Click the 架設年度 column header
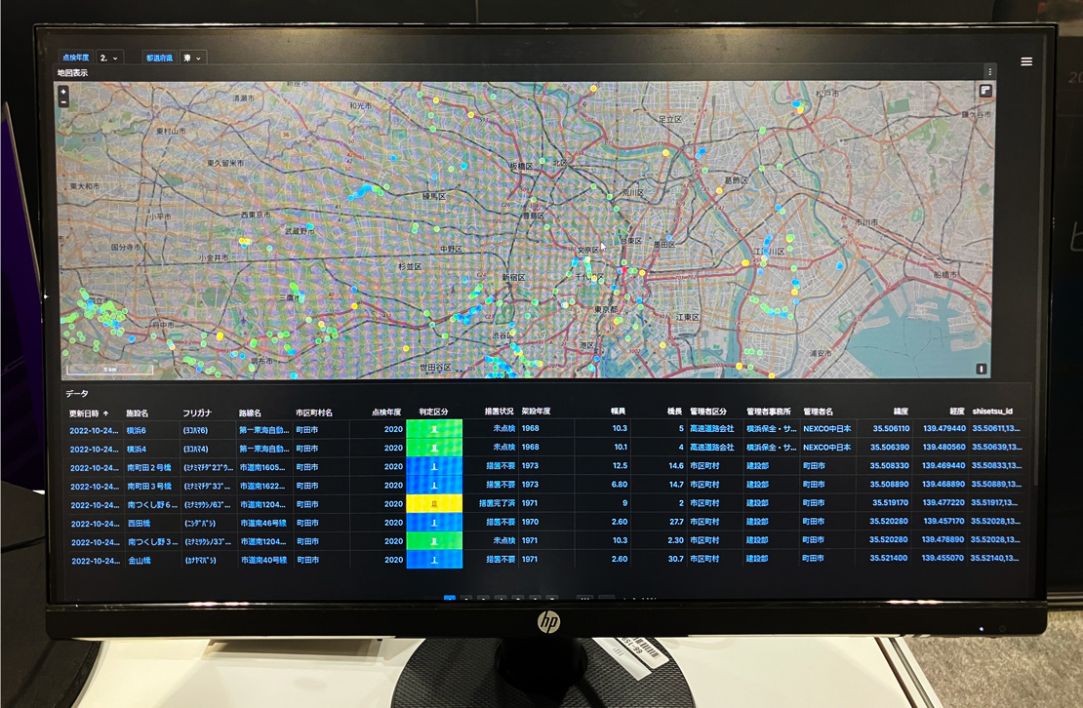 [536, 412]
